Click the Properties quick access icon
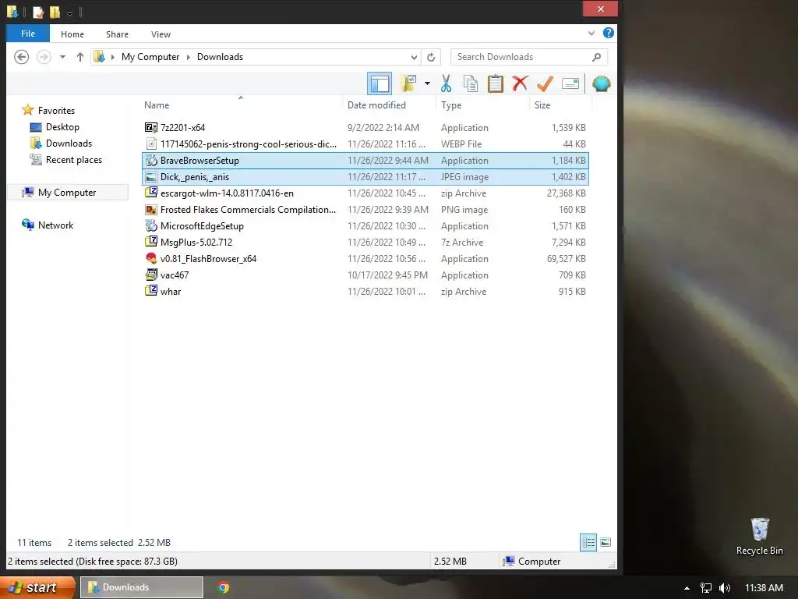The height and width of the screenshot is (599, 798). coord(38,12)
